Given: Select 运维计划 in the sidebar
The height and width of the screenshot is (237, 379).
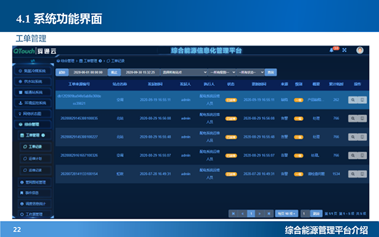Looking at the screenshot, I should [x=36, y=158].
